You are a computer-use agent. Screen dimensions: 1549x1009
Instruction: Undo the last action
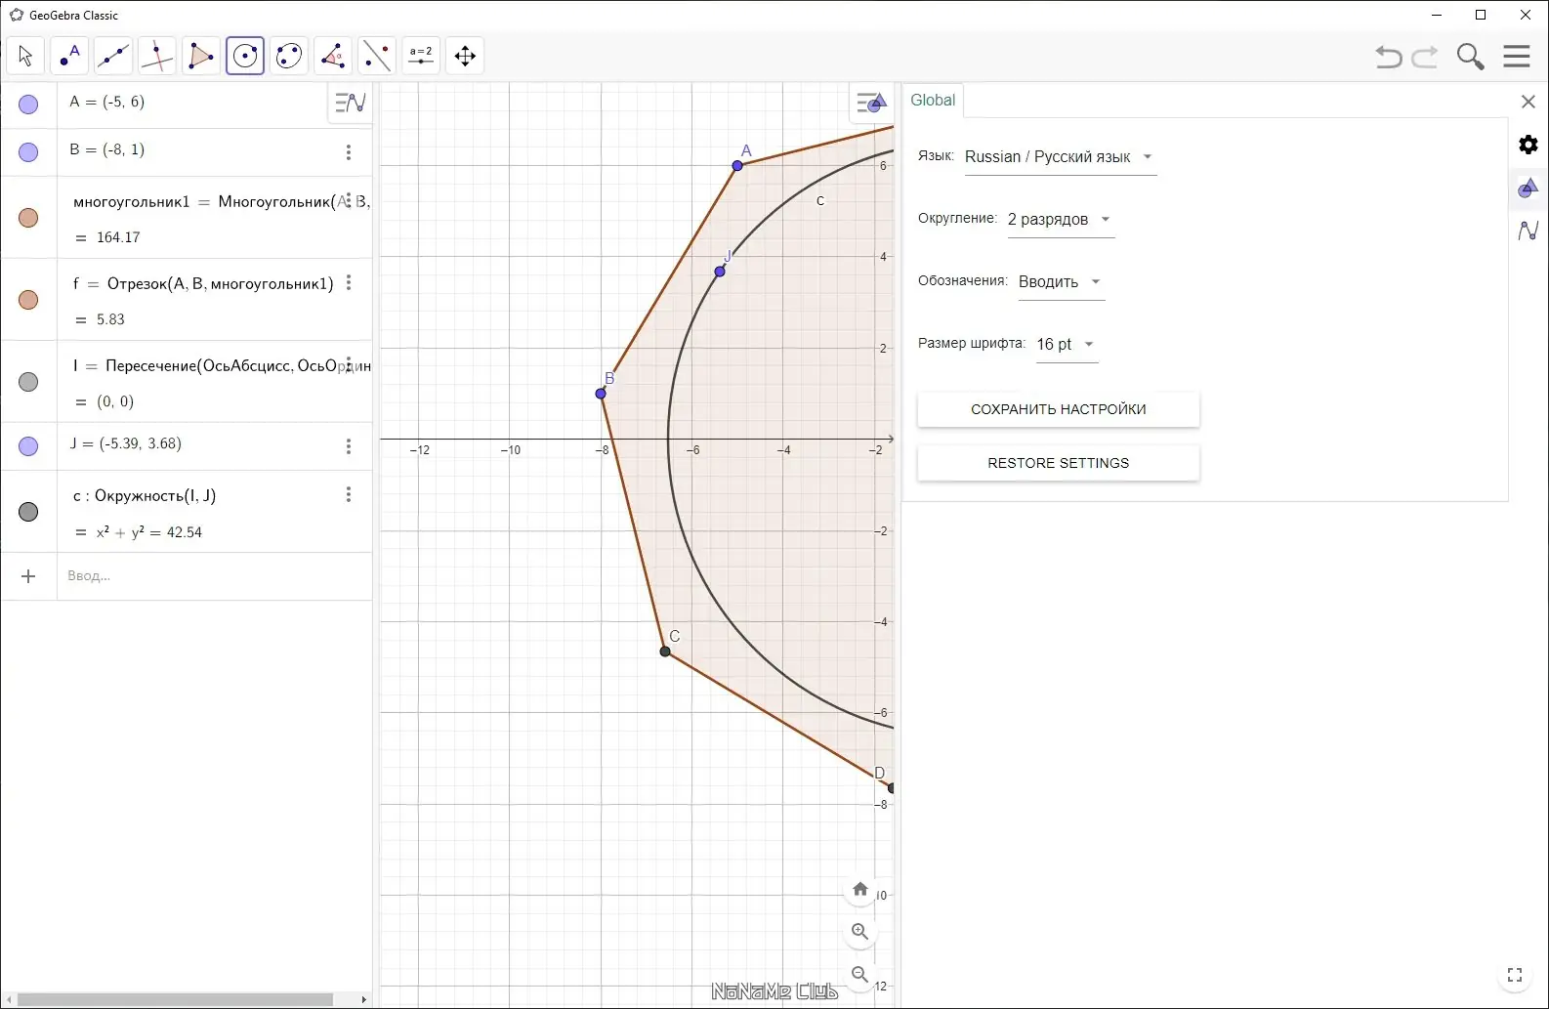[1388, 57]
